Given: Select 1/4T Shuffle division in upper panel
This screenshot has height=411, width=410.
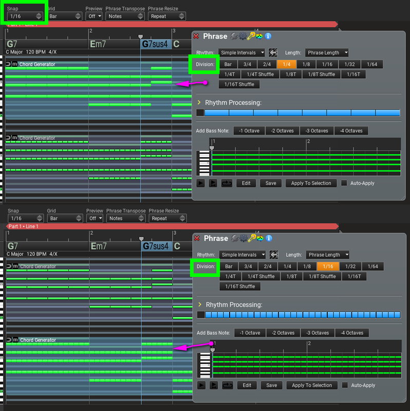Looking at the screenshot, I should coord(260,74).
